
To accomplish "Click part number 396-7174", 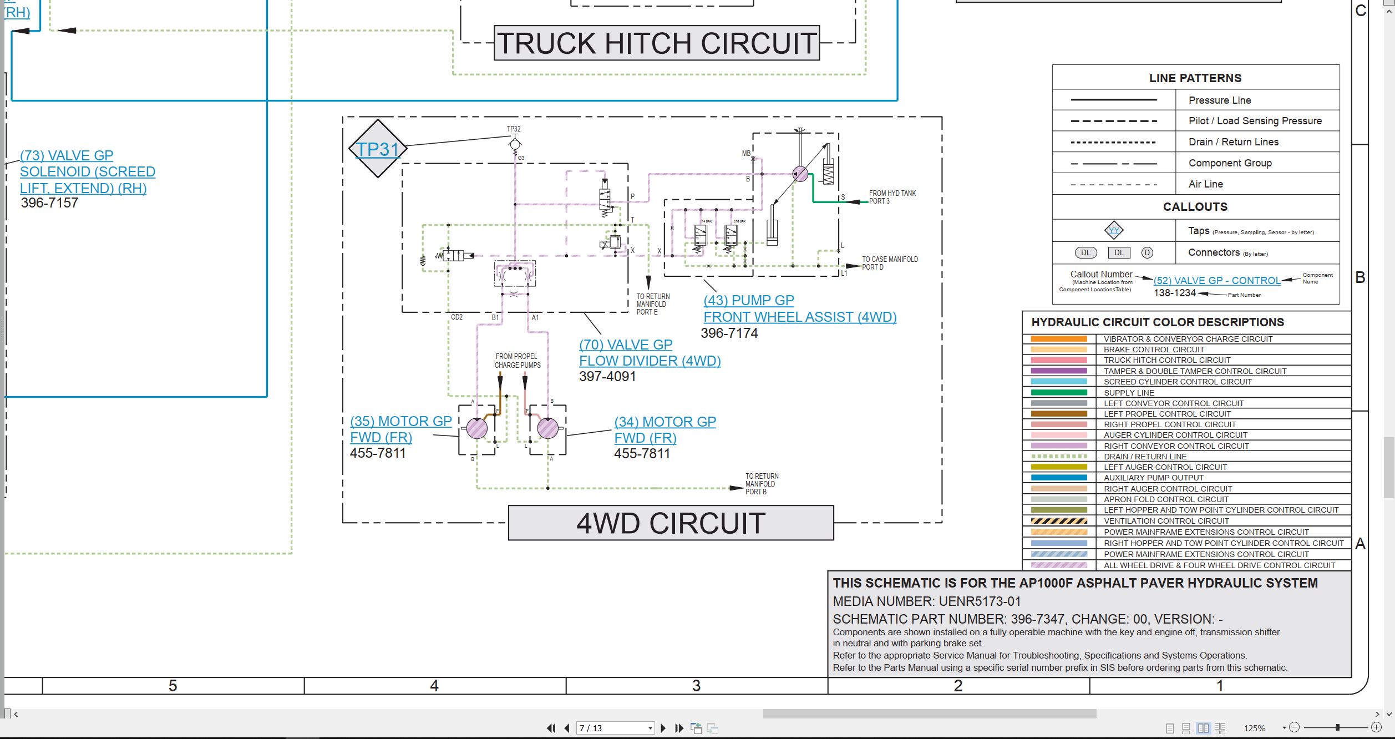I will point(729,333).
